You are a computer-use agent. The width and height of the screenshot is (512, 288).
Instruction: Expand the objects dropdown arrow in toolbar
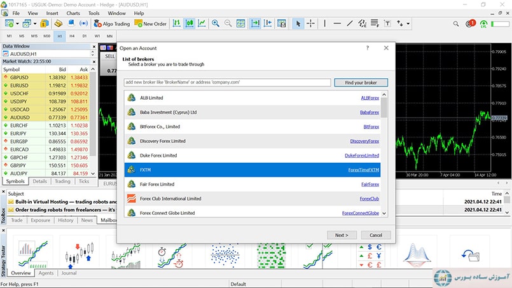408,24
